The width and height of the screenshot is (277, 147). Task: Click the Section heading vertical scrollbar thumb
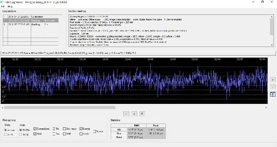(x=272, y=27)
